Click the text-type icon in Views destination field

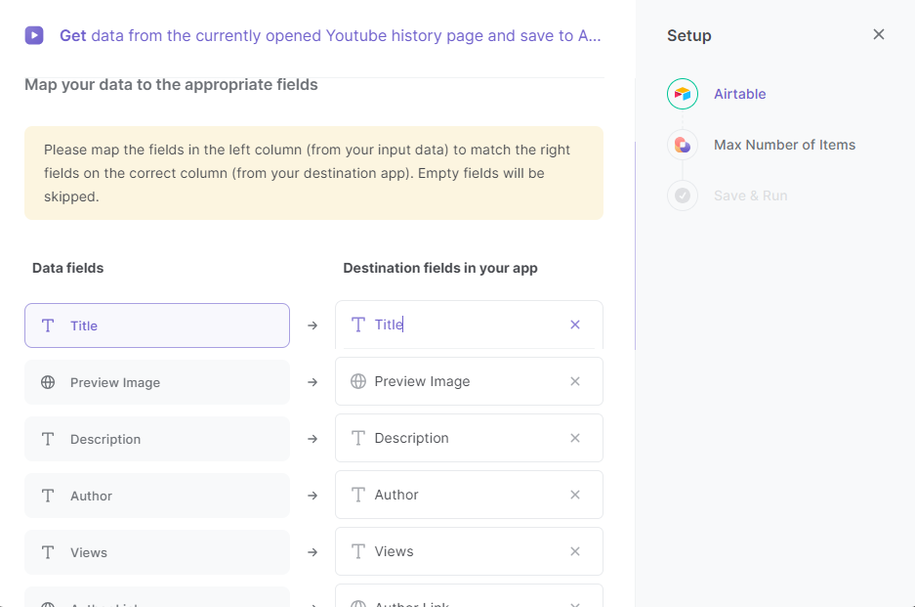click(x=358, y=551)
